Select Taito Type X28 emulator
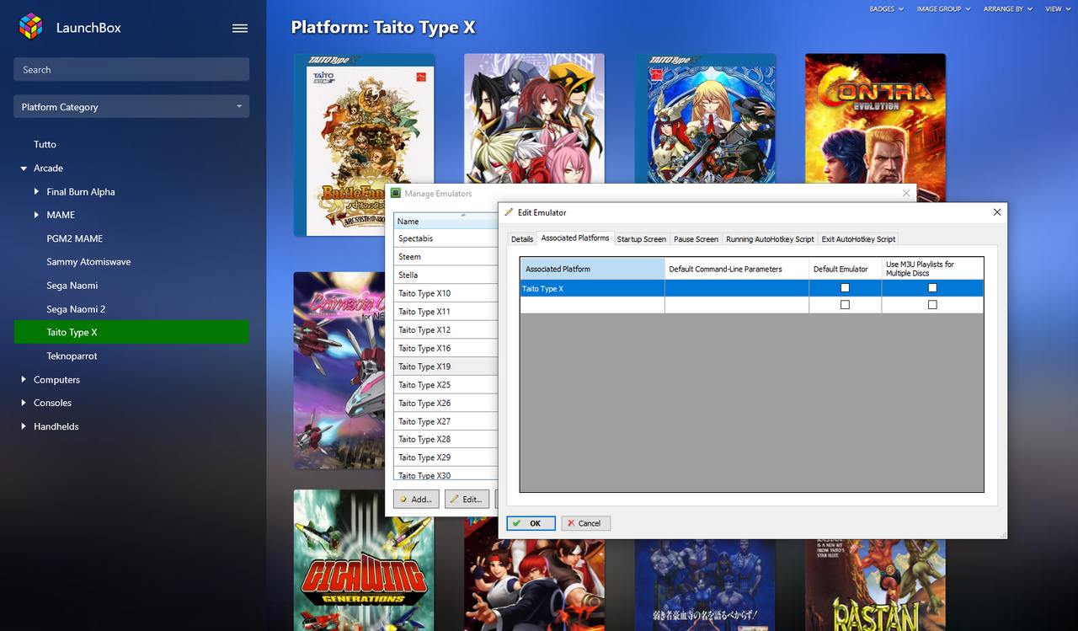1078x631 pixels. pos(446,439)
